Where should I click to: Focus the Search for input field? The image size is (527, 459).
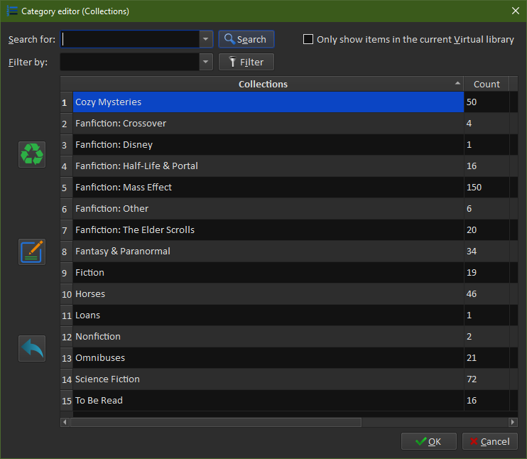click(x=130, y=39)
